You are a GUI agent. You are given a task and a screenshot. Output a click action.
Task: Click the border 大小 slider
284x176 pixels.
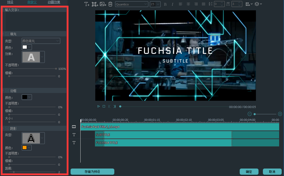[32, 122]
